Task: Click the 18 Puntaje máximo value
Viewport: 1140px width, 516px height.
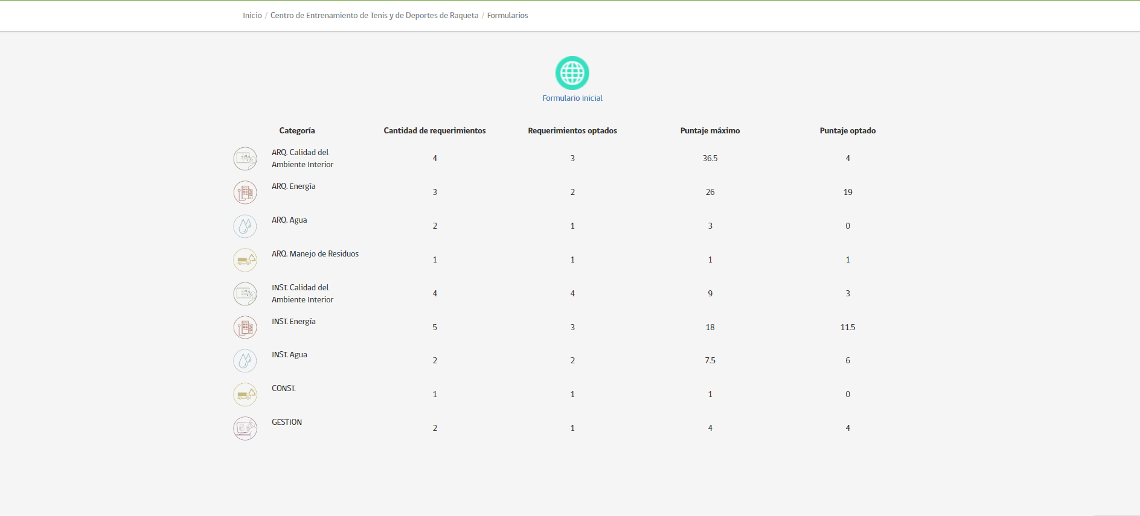Action: [x=710, y=327]
